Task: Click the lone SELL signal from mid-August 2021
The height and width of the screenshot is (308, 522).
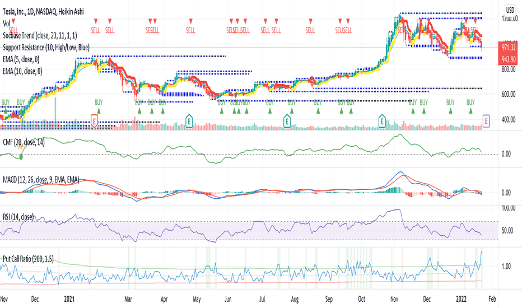Action: (310, 27)
